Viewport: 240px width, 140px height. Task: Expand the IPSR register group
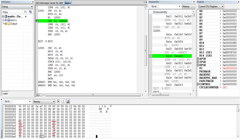(198, 62)
